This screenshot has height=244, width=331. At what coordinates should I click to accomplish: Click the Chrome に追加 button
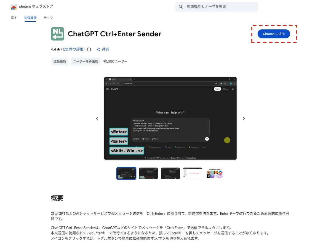(274, 34)
